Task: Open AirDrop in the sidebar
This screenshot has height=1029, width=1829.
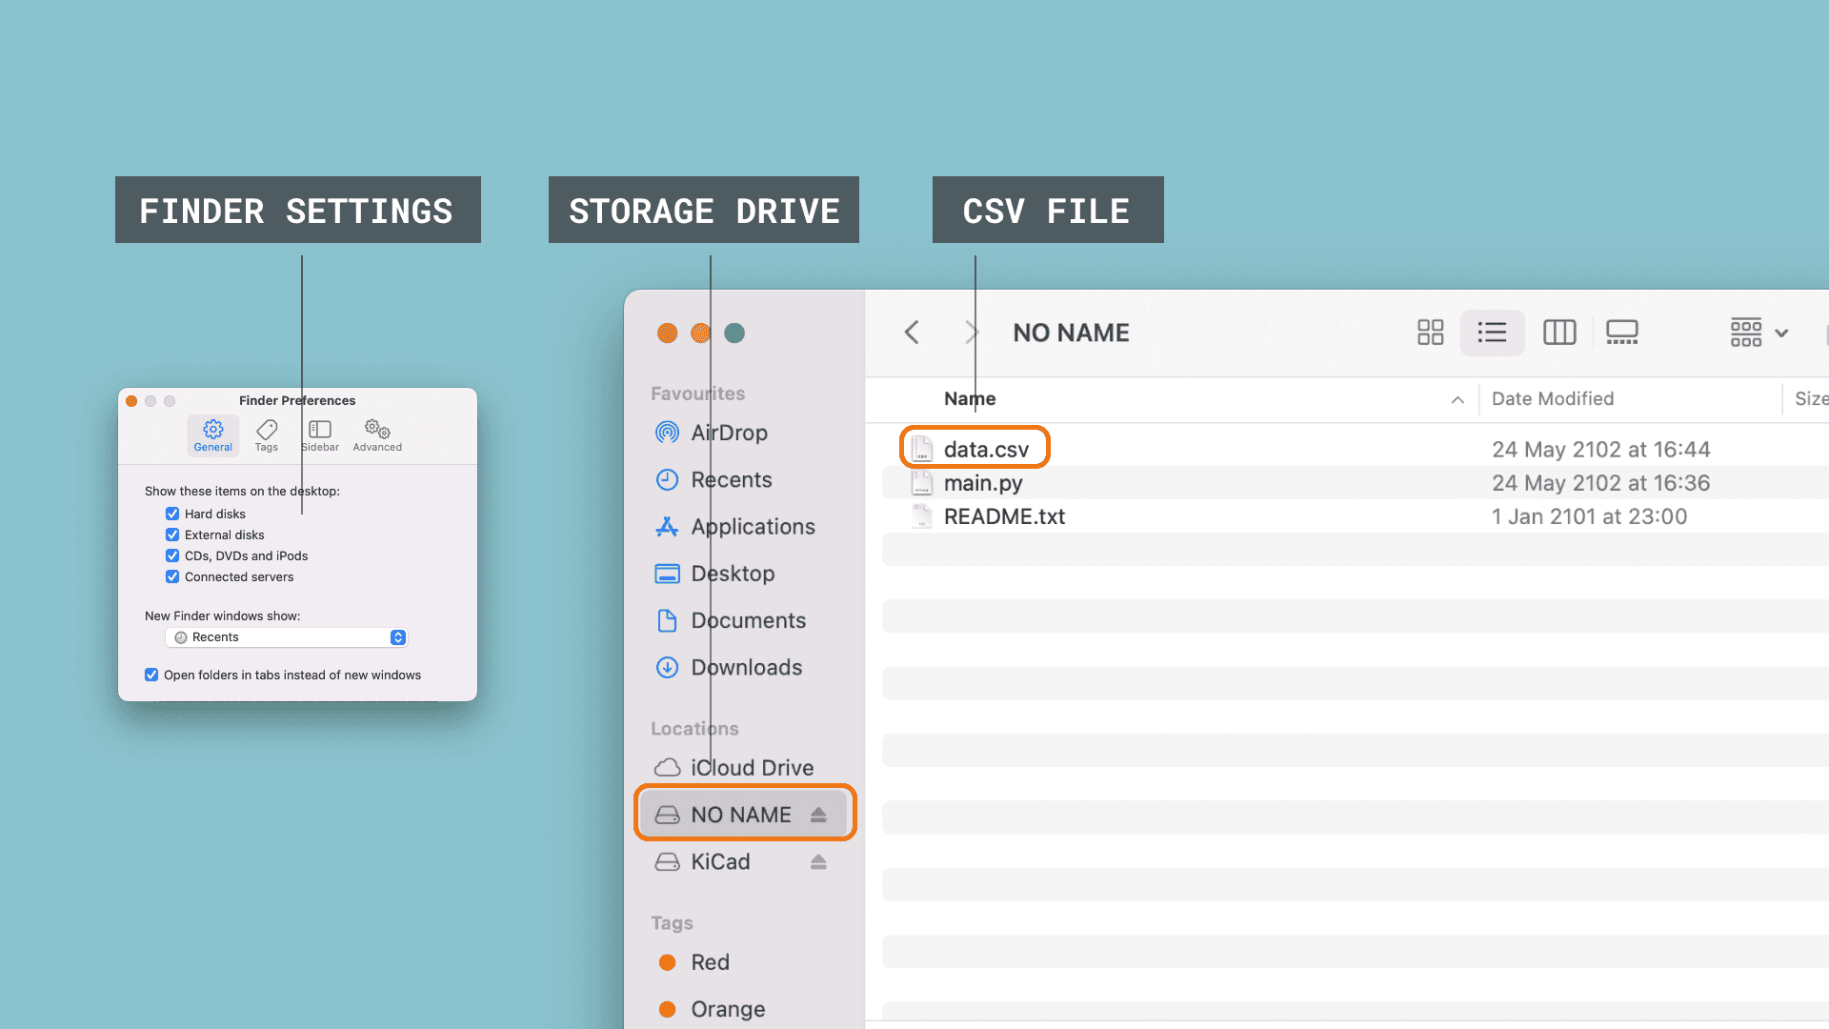Action: point(729,433)
